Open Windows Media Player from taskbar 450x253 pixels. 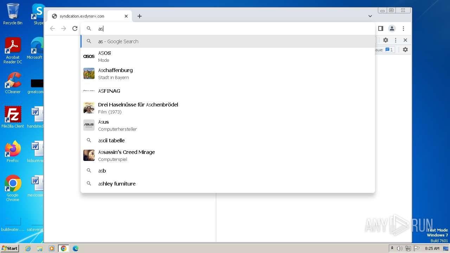pyautogui.click(x=52, y=248)
